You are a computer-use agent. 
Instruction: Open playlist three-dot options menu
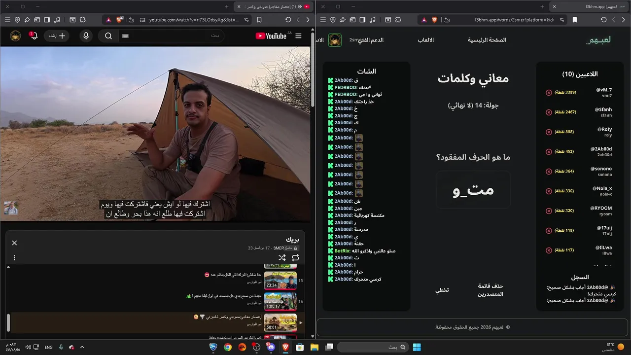click(14, 257)
